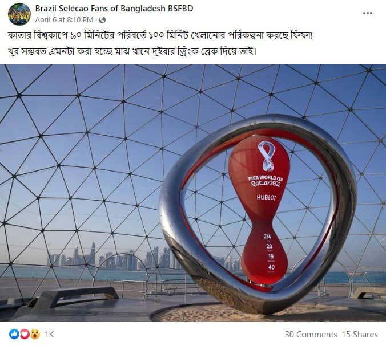Click the blue Like reaction icon

tap(14, 334)
